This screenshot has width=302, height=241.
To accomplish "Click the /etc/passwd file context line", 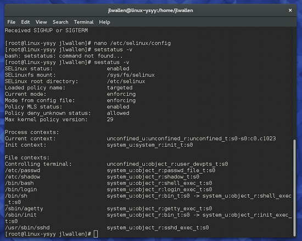I will (x=110, y=170).
